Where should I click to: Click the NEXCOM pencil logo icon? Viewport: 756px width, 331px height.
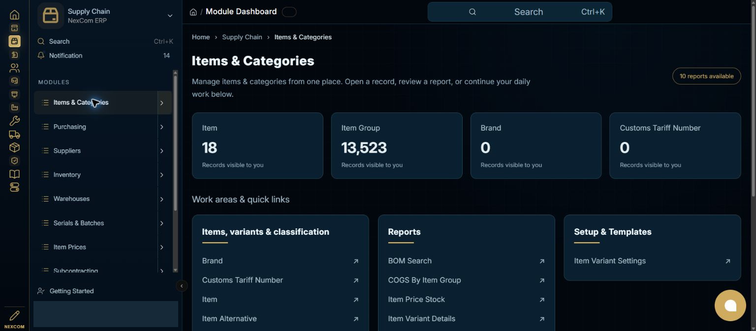pyautogui.click(x=14, y=315)
